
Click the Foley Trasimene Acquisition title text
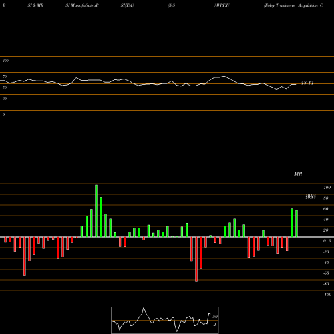293,5
